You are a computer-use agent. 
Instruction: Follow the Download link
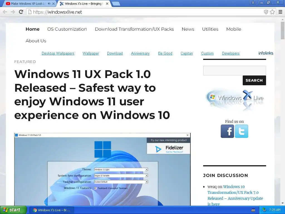115,53
